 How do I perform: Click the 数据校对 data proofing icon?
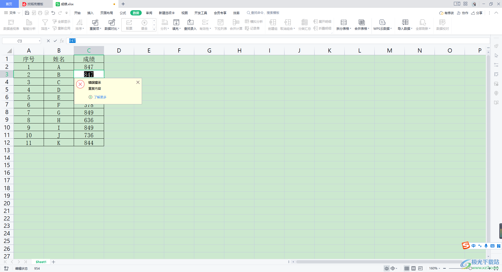click(443, 25)
